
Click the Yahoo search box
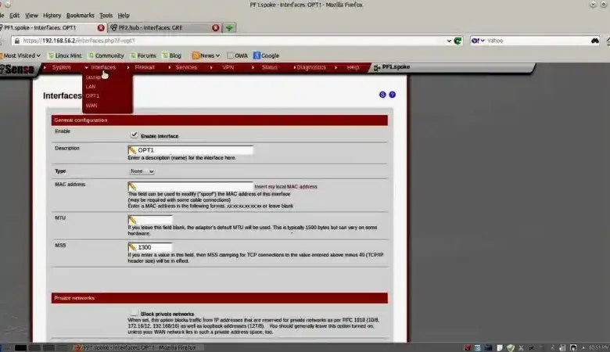[x=536, y=41]
